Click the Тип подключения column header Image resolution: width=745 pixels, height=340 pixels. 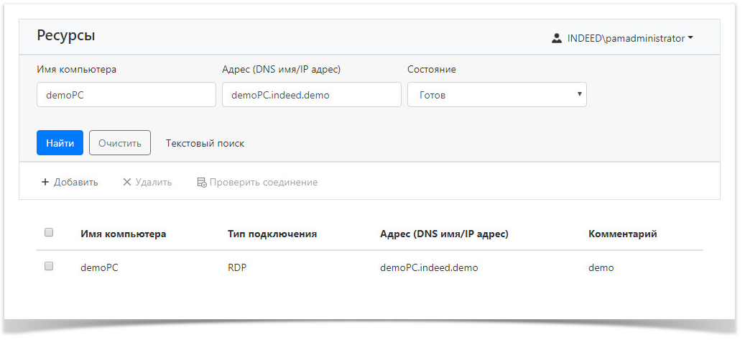272,234
